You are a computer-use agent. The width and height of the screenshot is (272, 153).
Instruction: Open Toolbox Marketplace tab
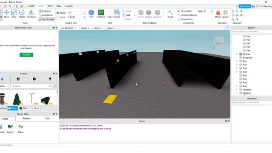pos(2,79)
